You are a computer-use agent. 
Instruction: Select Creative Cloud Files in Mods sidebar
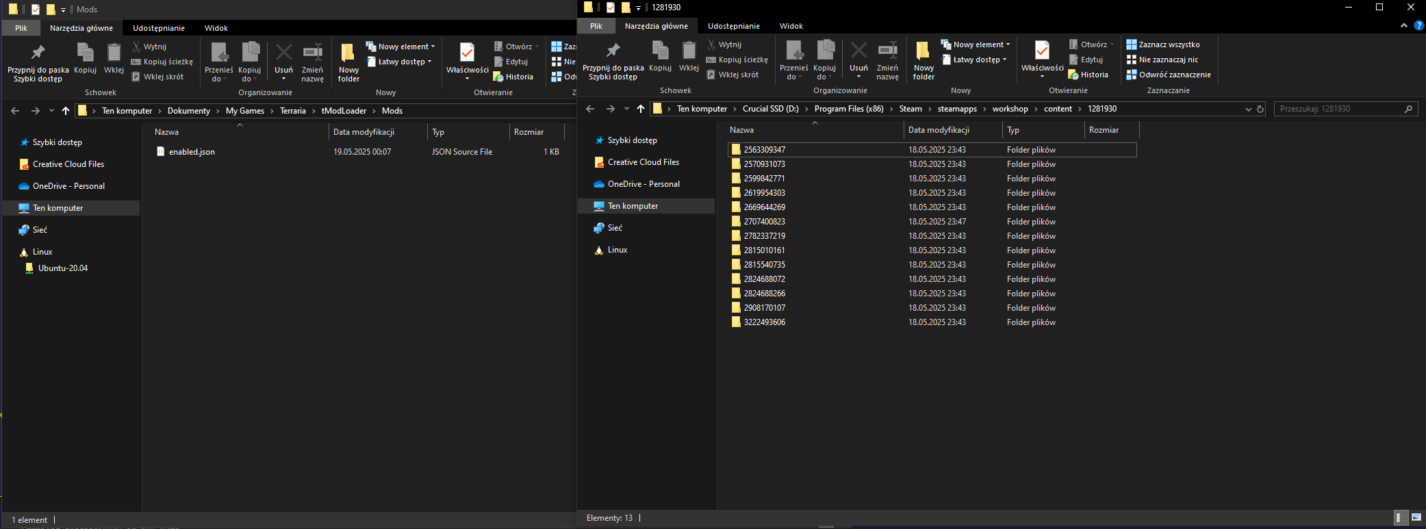coord(68,164)
